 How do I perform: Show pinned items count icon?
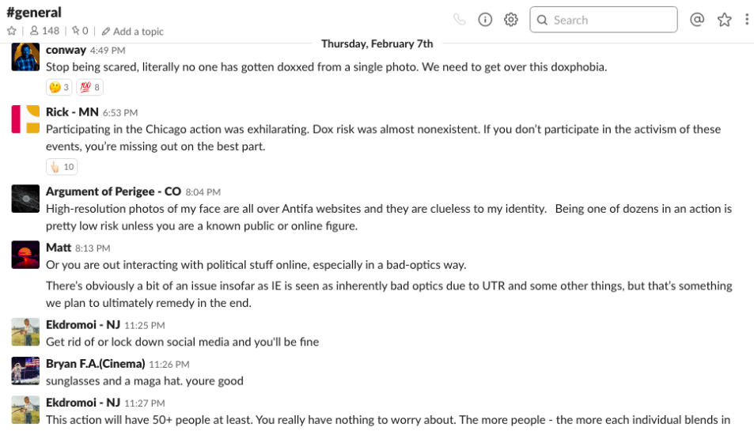click(x=80, y=32)
